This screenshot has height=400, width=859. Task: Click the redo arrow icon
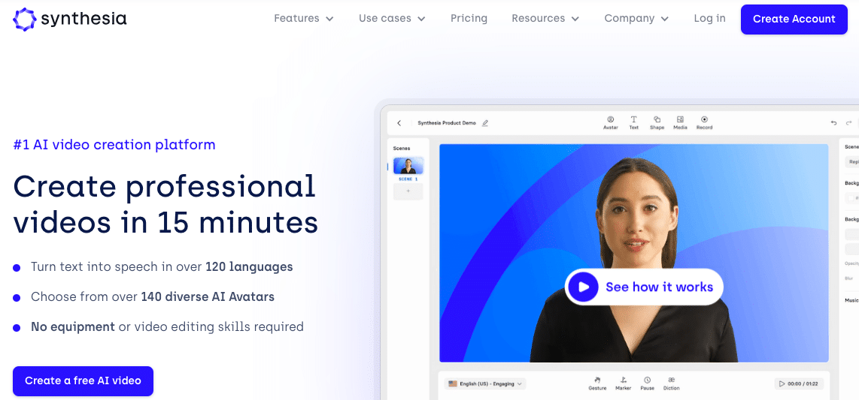(x=848, y=123)
